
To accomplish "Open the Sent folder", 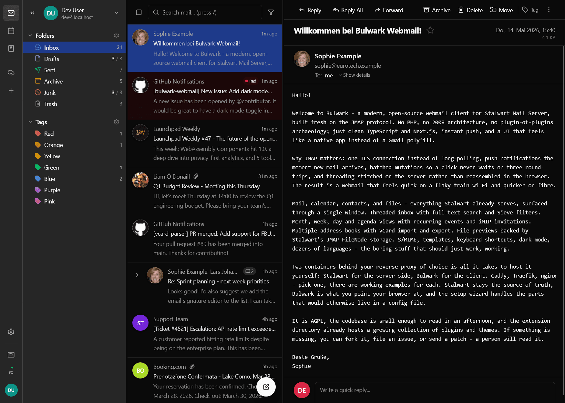I will 75,70.
